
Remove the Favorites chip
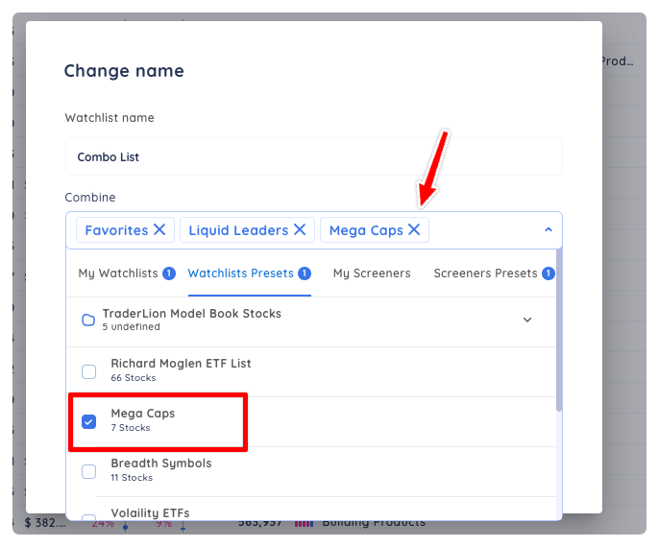(159, 229)
